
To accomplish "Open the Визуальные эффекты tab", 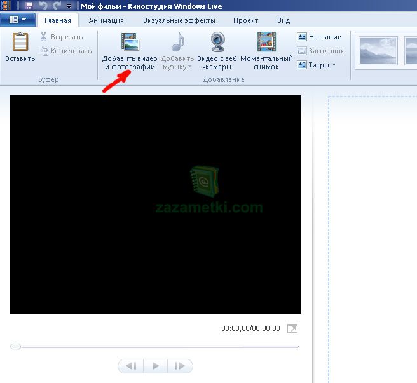I will (x=179, y=20).
